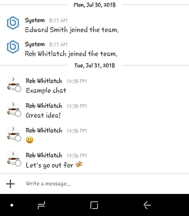Open Rob Whitlatch name above Example chat

tap(44, 81)
